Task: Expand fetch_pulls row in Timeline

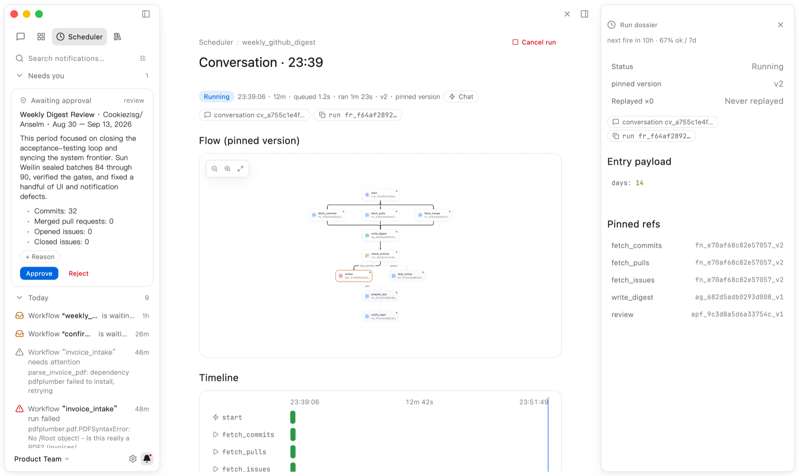Action: click(x=216, y=452)
